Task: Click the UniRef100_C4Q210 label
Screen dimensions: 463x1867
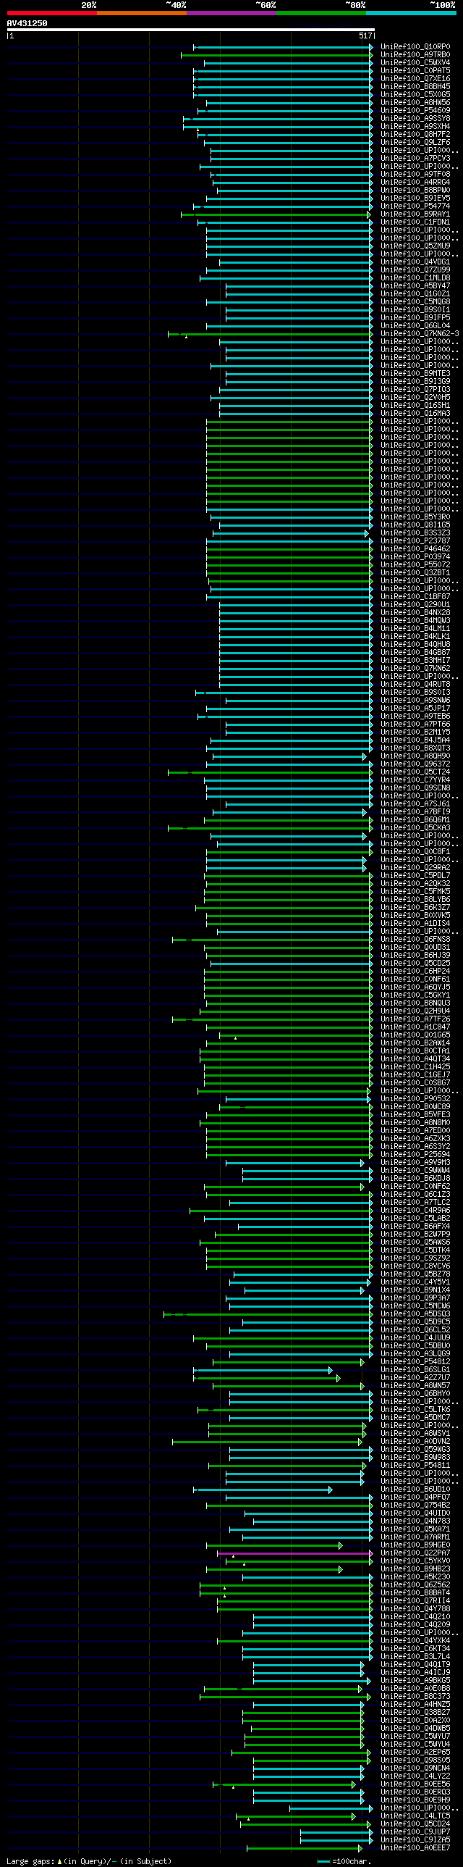Action: pos(415,1618)
